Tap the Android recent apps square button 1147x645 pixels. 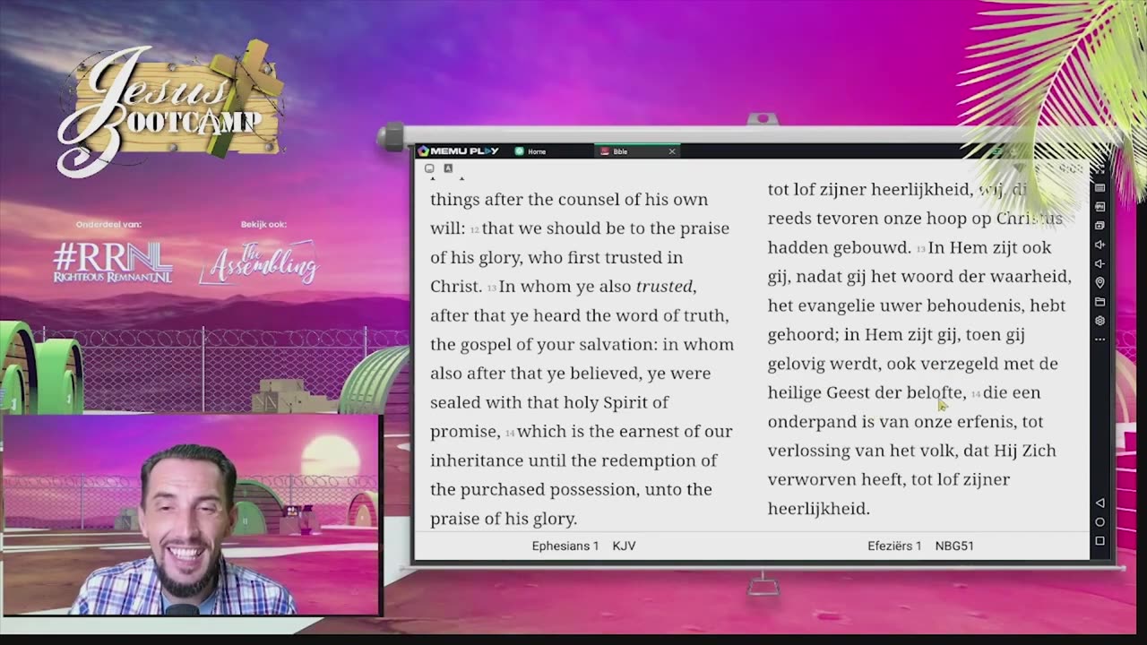pos(1100,541)
